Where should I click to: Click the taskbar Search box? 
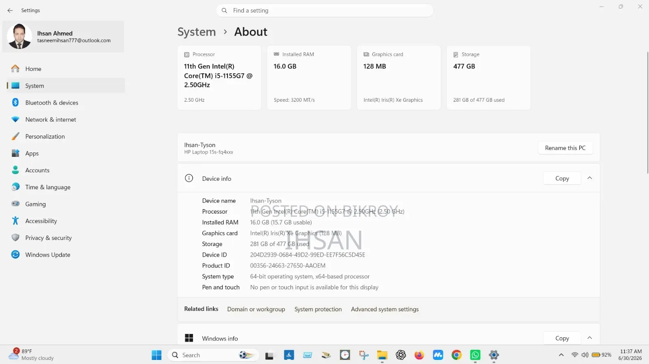pyautogui.click(x=213, y=355)
